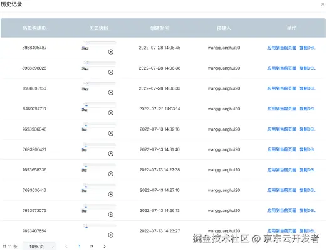The image size is (327, 251).
Task: Click the 操作 column header
Action: click(291, 28)
